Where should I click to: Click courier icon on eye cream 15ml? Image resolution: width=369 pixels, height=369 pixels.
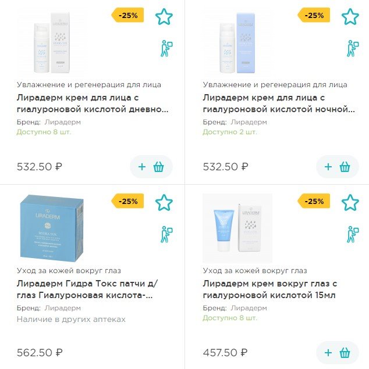click(353, 234)
